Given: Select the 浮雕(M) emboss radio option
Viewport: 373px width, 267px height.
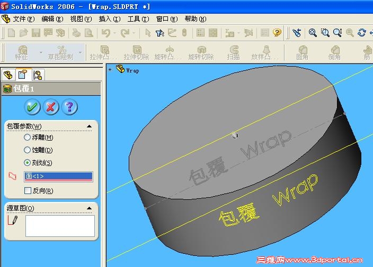Looking at the screenshot, I should click(x=28, y=137).
